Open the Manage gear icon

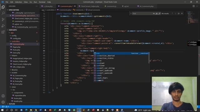(x=3, y=102)
